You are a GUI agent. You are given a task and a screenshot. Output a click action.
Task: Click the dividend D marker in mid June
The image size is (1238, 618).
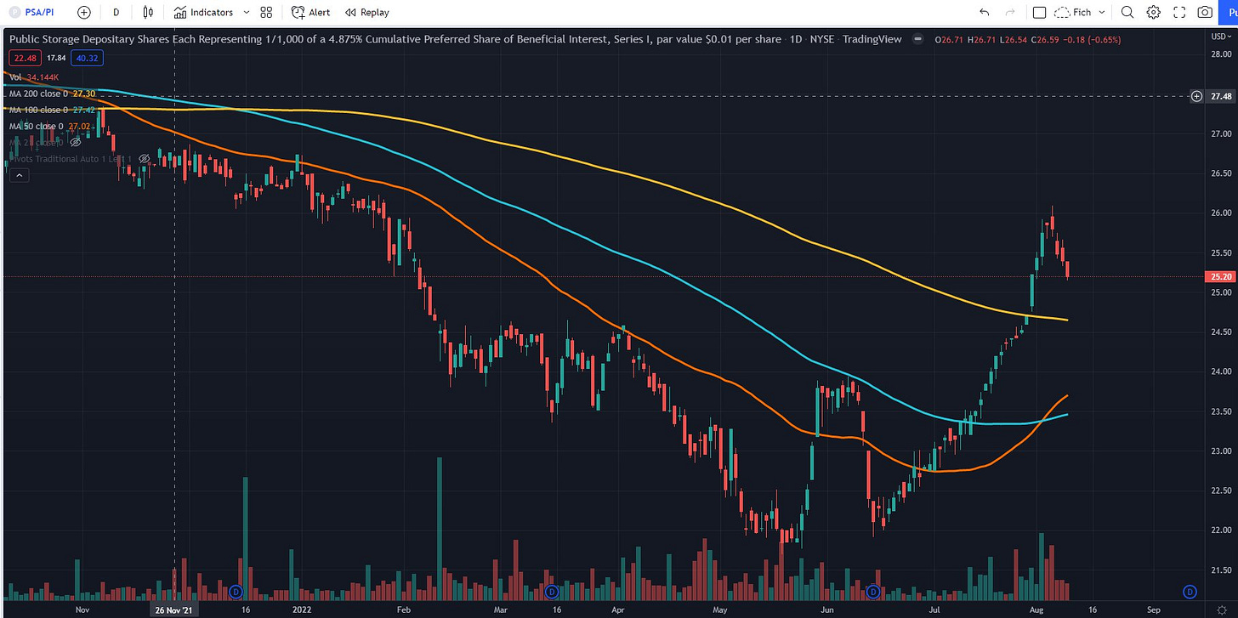click(x=872, y=591)
